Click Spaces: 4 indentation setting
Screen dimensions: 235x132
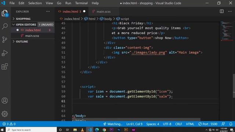pos(153,124)
